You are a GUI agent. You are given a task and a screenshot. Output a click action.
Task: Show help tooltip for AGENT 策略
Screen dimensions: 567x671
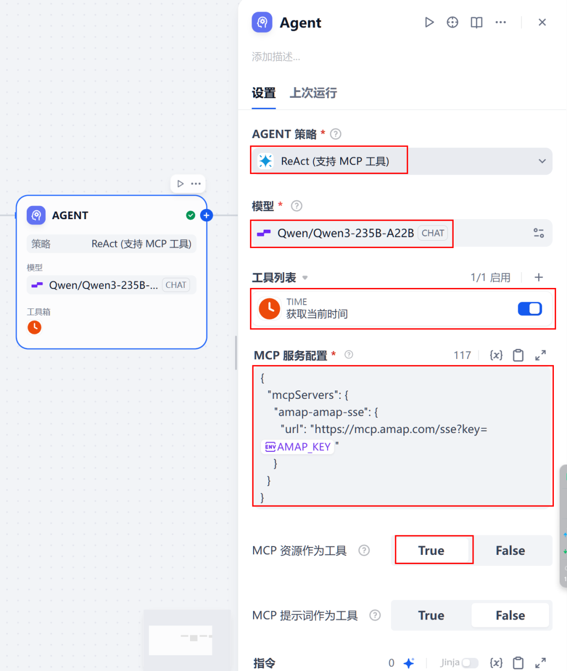click(336, 134)
